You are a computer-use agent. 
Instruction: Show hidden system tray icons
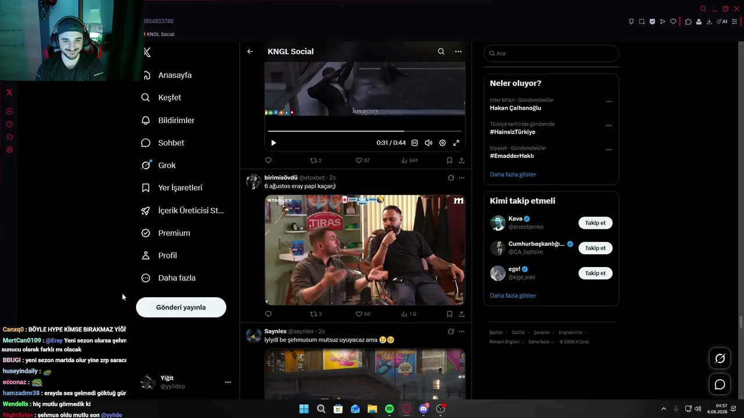pyautogui.click(x=663, y=409)
